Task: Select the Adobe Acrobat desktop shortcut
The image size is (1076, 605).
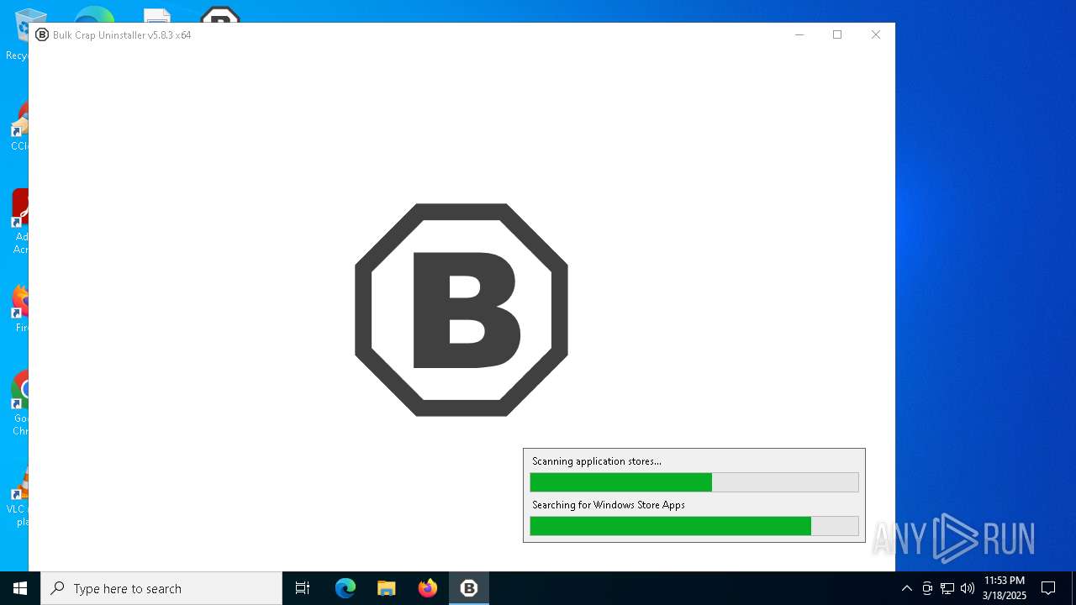Action: pyautogui.click(x=18, y=221)
